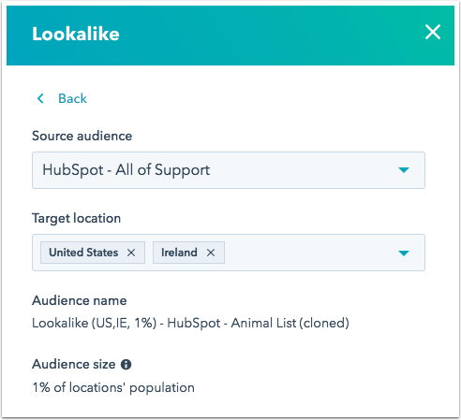Go back via the Back link

point(72,98)
